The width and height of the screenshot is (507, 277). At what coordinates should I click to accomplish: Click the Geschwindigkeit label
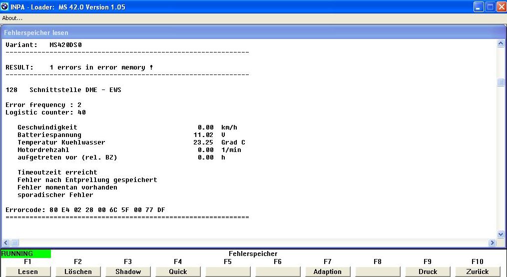point(47,127)
